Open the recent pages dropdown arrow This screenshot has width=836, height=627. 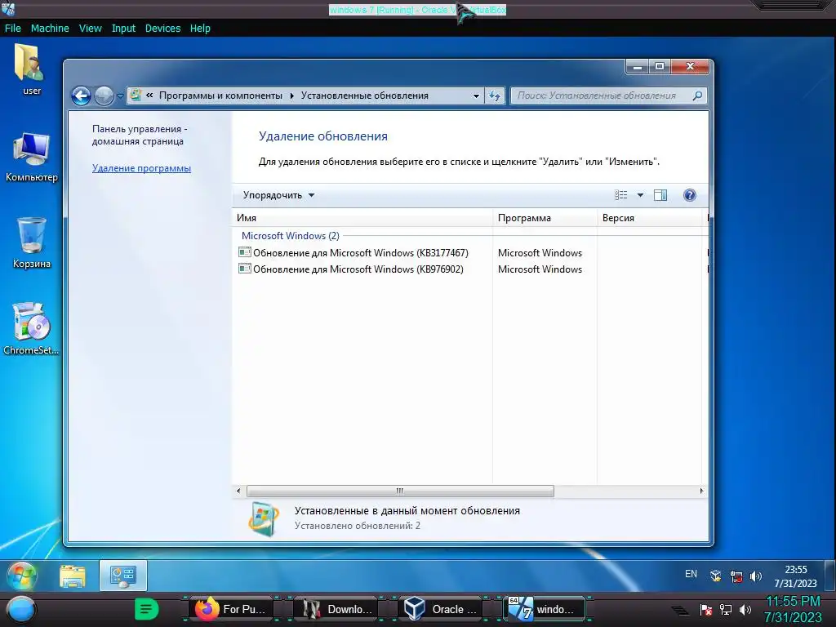[x=120, y=96]
